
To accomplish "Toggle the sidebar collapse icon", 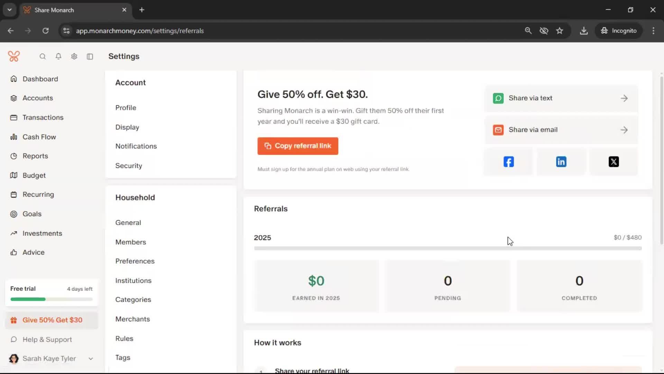I will click(90, 56).
